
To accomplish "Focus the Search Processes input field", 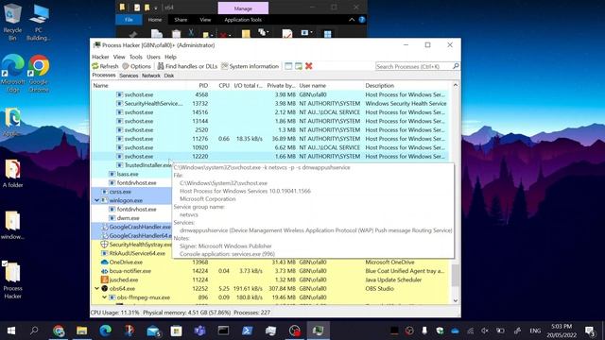I will [x=414, y=66].
